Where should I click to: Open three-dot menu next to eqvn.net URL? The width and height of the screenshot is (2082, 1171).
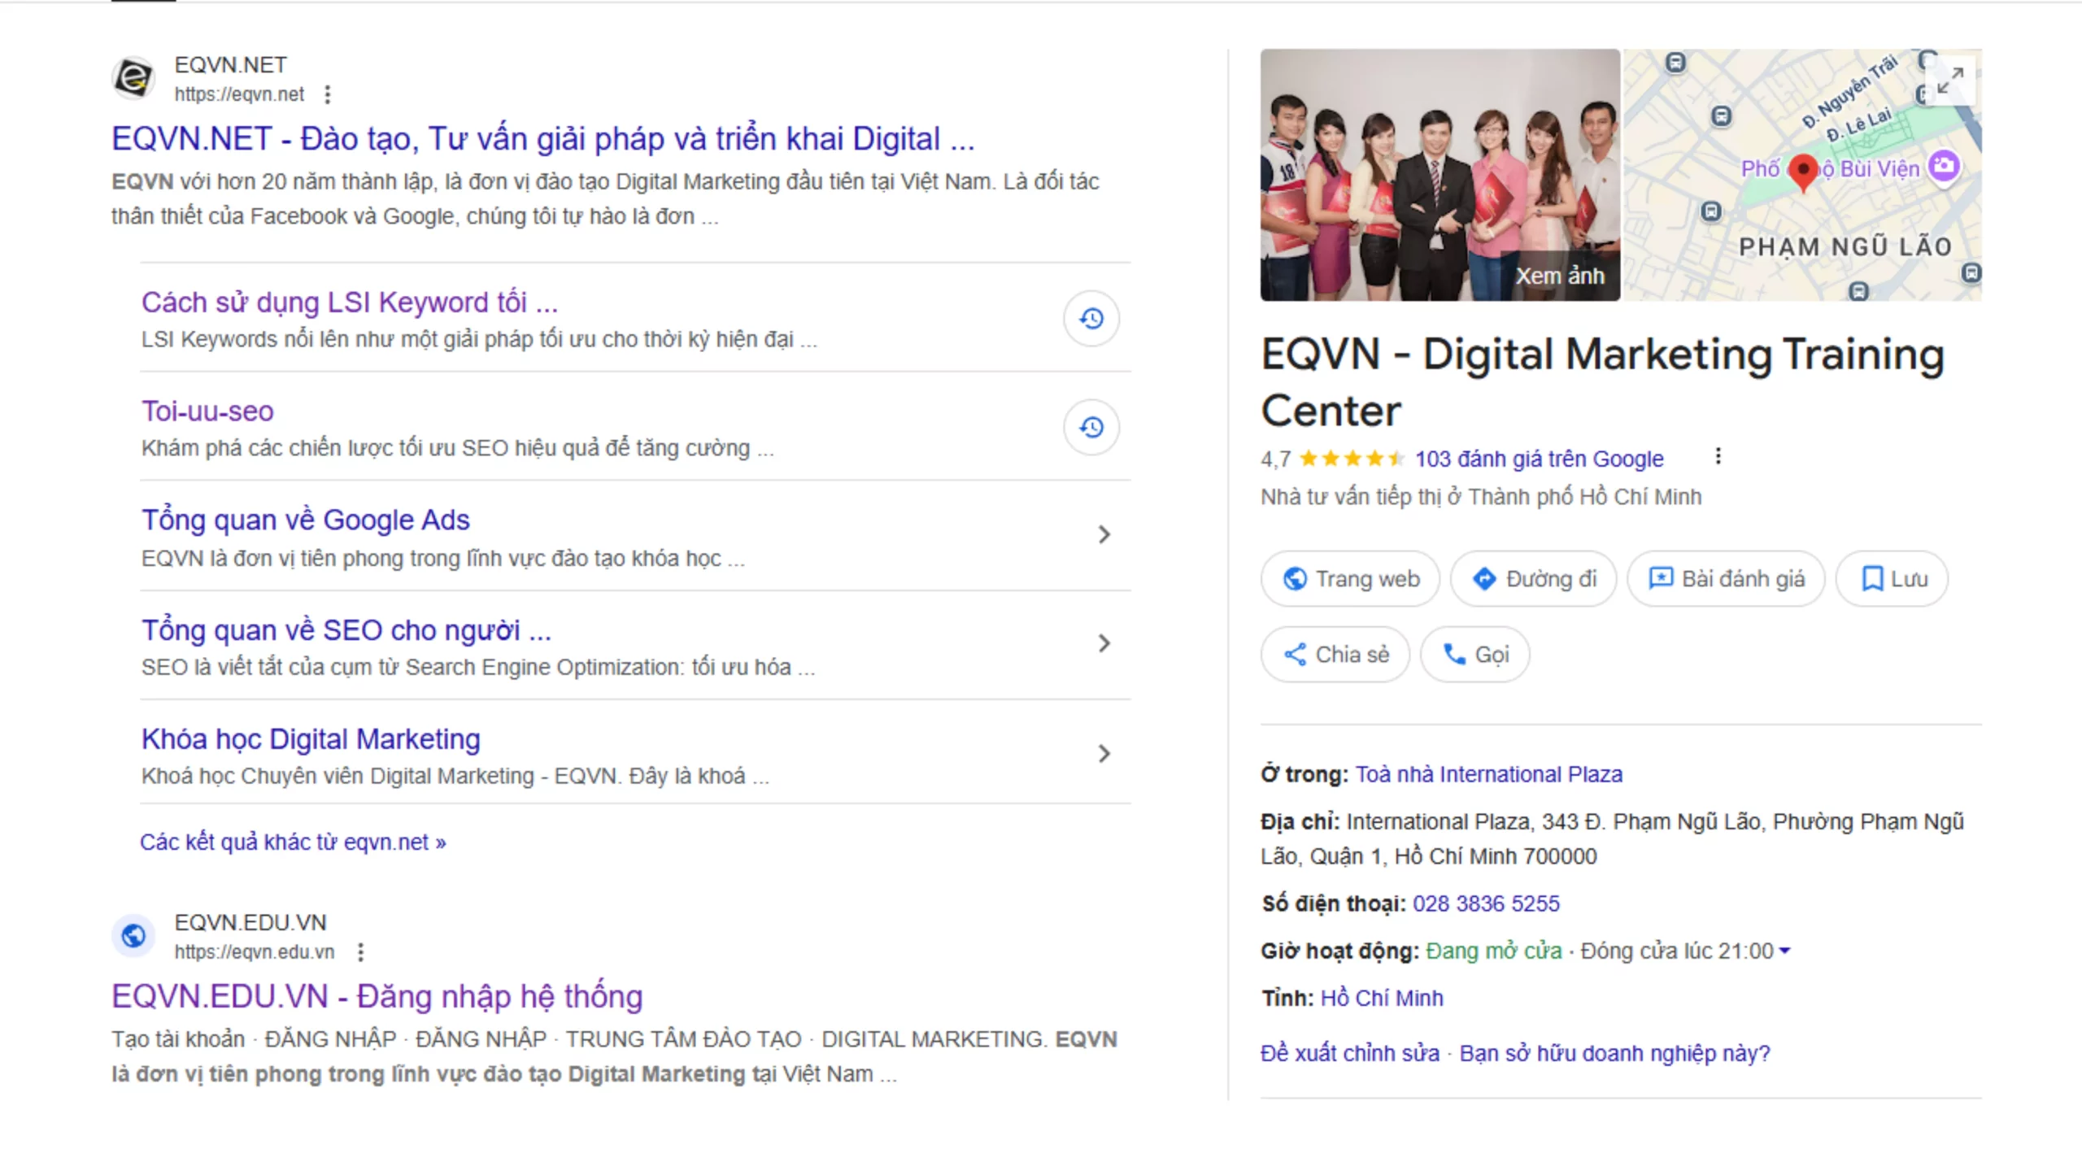328,95
